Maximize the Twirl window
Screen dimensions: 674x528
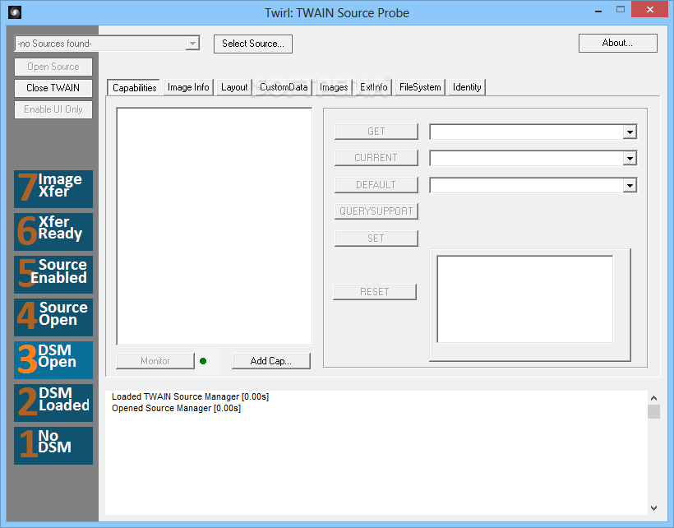tap(621, 10)
